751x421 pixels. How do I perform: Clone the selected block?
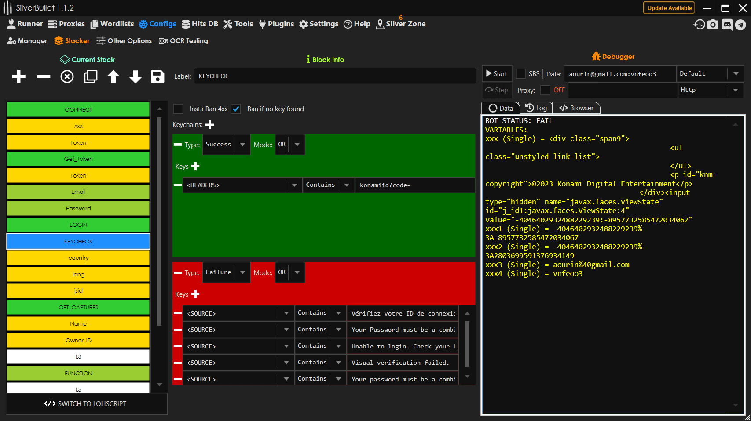[x=91, y=76]
